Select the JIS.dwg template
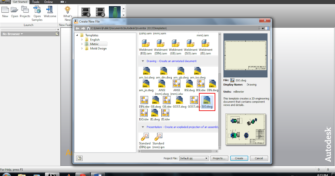Viewport: 335px width, 176px height. [155, 115]
